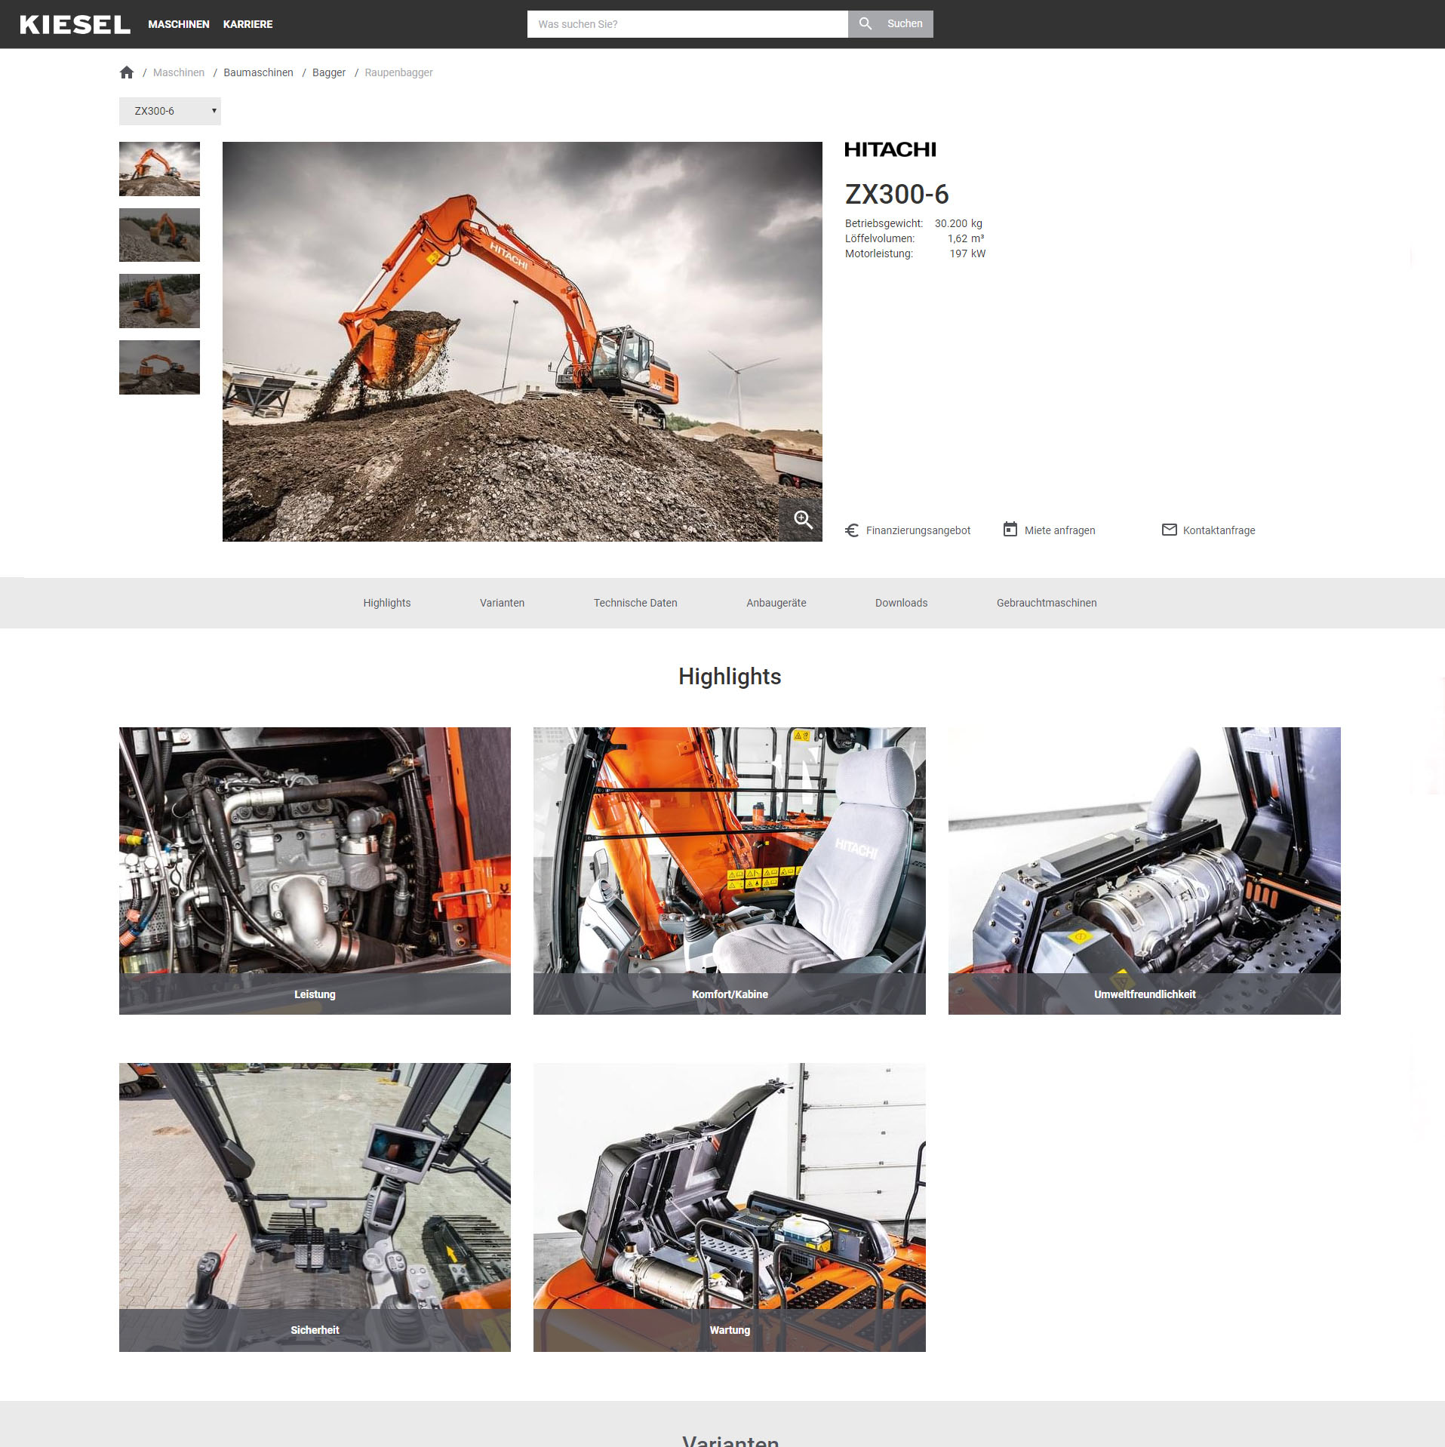Open the Umweltfreundlichkeit highlight card
The image size is (1445, 1447).
(x=1145, y=871)
